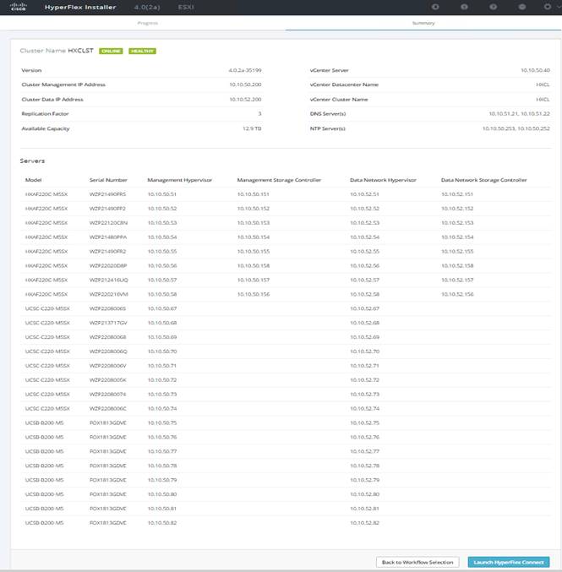Expand the chevron beside the settings gear

point(558,8)
